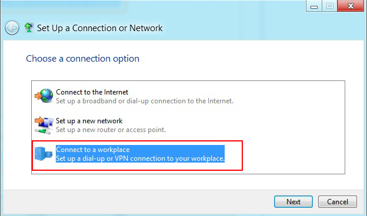This screenshot has width=367, height=216.
Task: Click new router or access point description
Action: click(x=111, y=130)
